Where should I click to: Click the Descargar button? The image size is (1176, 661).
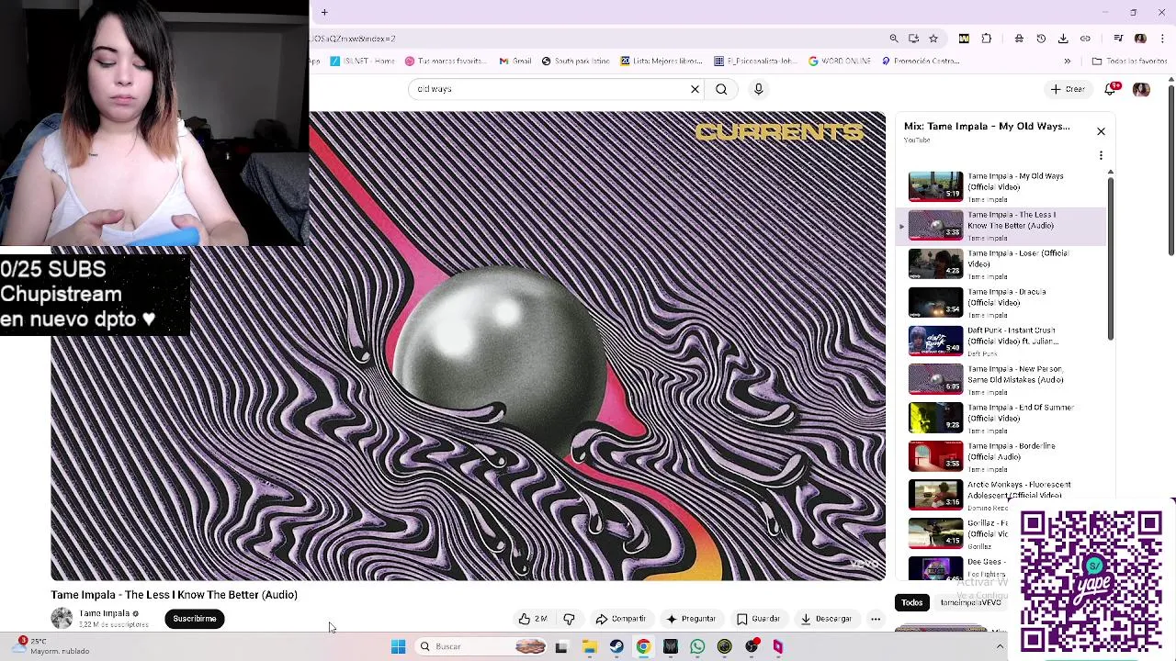[826, 619]
